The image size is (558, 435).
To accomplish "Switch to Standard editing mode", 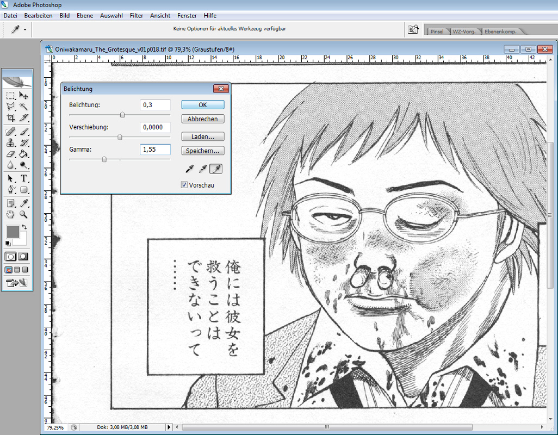I will point(11,257).
